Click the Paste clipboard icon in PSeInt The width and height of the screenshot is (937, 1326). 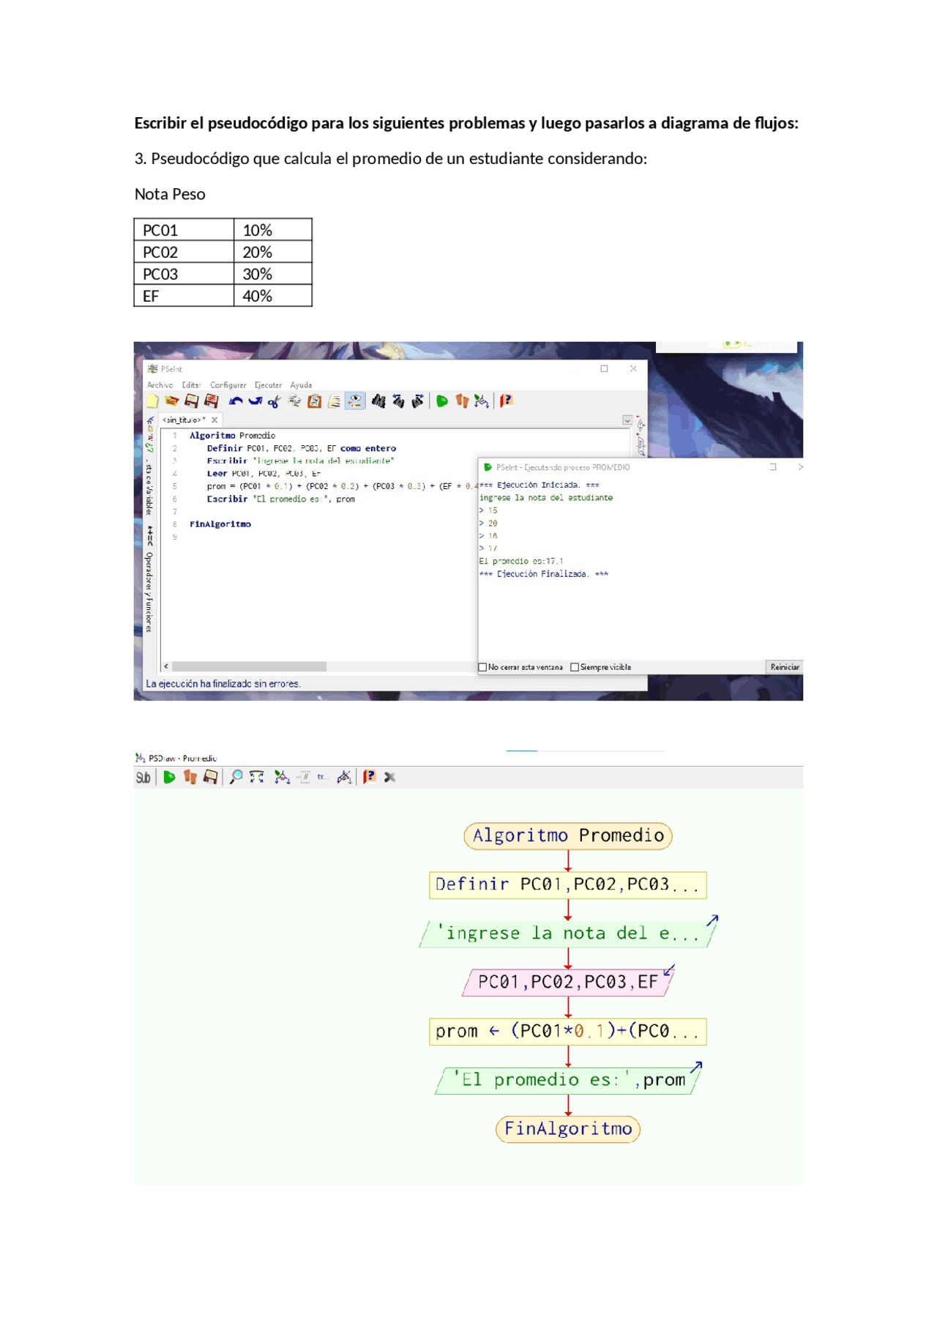[x=314, y=401]
